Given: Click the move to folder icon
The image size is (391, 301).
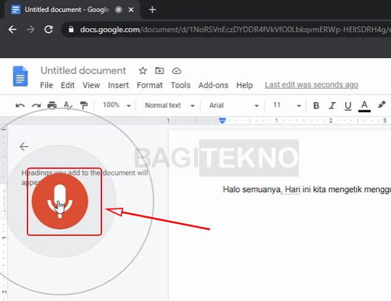Looking at the screenshot, I should (159, 71).
